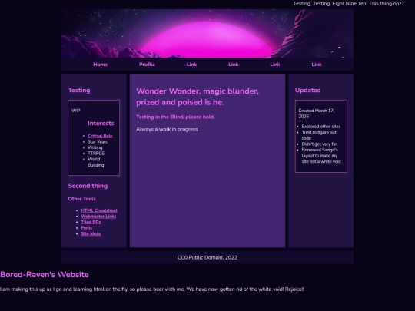The height and width of the screenshot is (311, 415).
Task: Visit the Webmaster Links link
Action: 98,217
